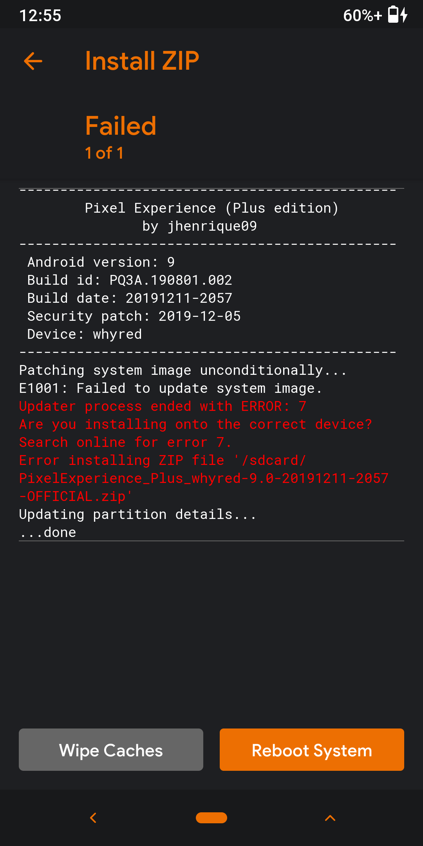Viewport: 423px width, 846px height.
Task: Tap the 60%+ battery percentage text
Action: [x=362, y=16]
